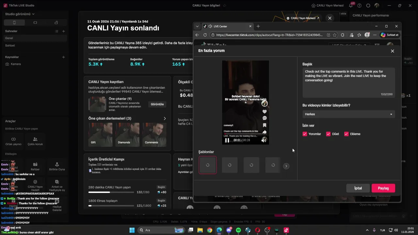The height and width of the screenshot is (235, 418).
Task: Open Rehber tool
Action: click(x=35, y=166)
